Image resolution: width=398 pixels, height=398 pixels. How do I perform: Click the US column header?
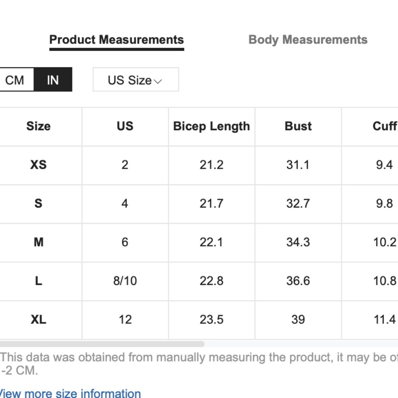[x=125, y=126]
